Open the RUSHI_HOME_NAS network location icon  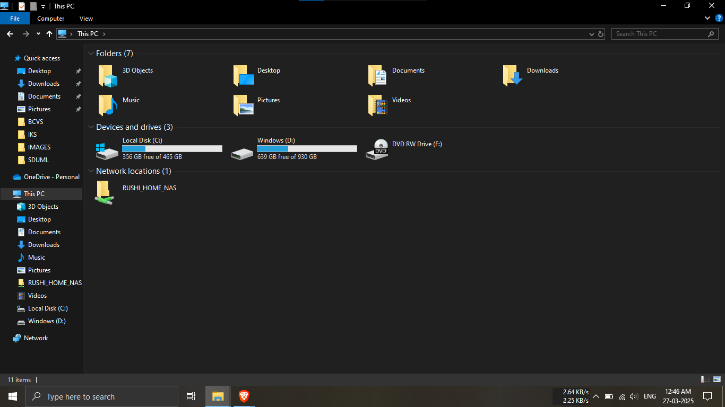(x=104, y=193)
